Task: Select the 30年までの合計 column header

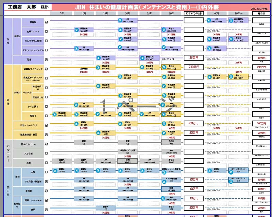Action: 194,14
